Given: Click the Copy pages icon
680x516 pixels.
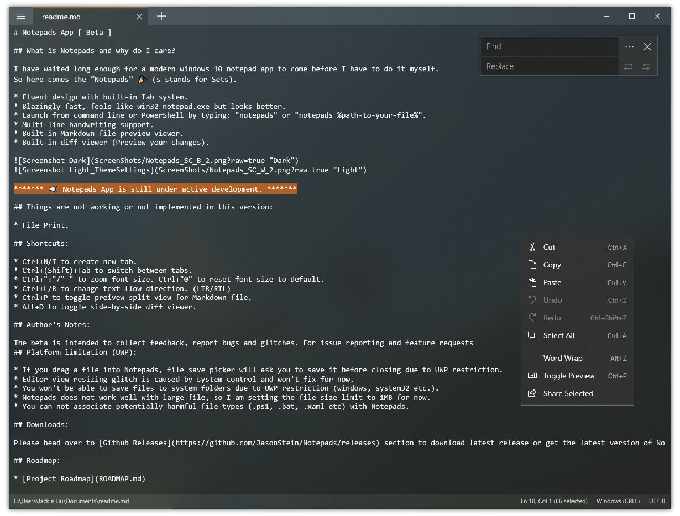Looking at the screenshot, I should [x=532, y=265].
